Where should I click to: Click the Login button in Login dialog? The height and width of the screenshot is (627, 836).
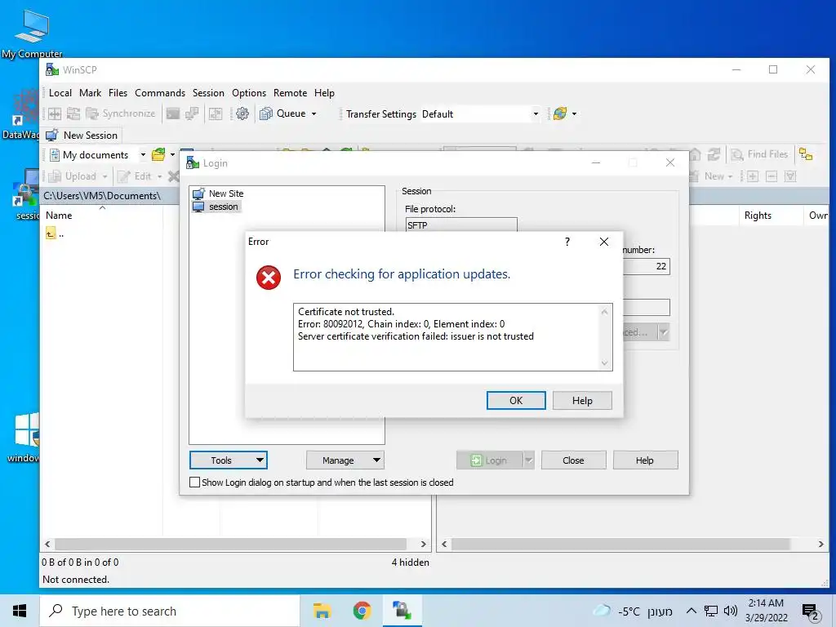(x=489, y=460)
